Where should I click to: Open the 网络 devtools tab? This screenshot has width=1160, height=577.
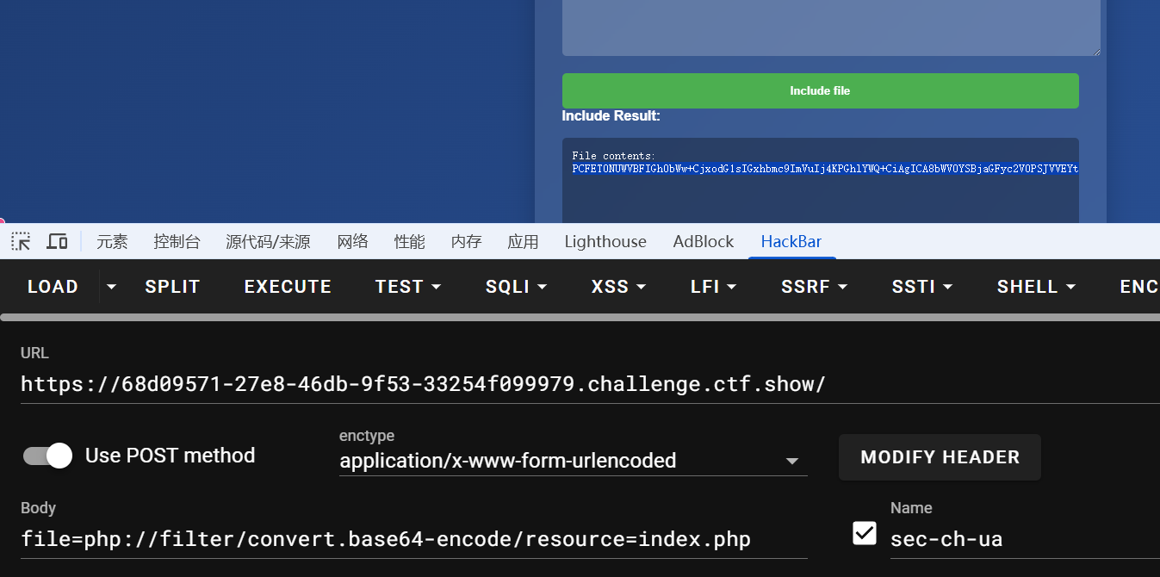point(352,242)
